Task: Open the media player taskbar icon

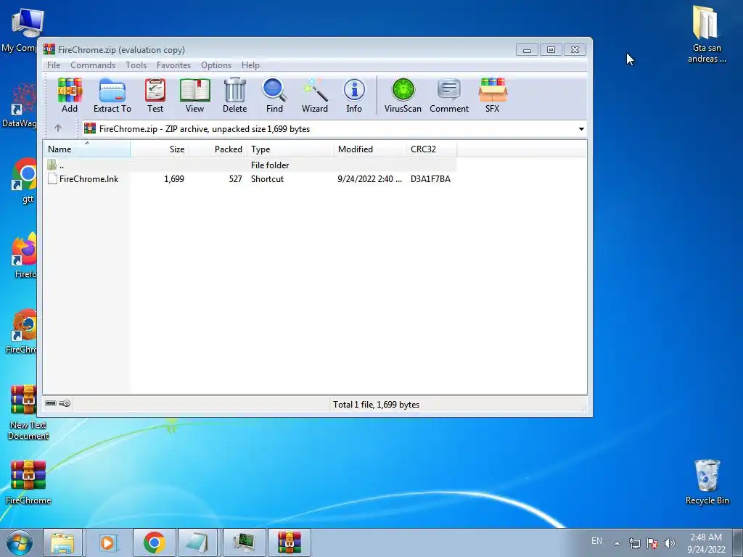Action: [108, 542]
